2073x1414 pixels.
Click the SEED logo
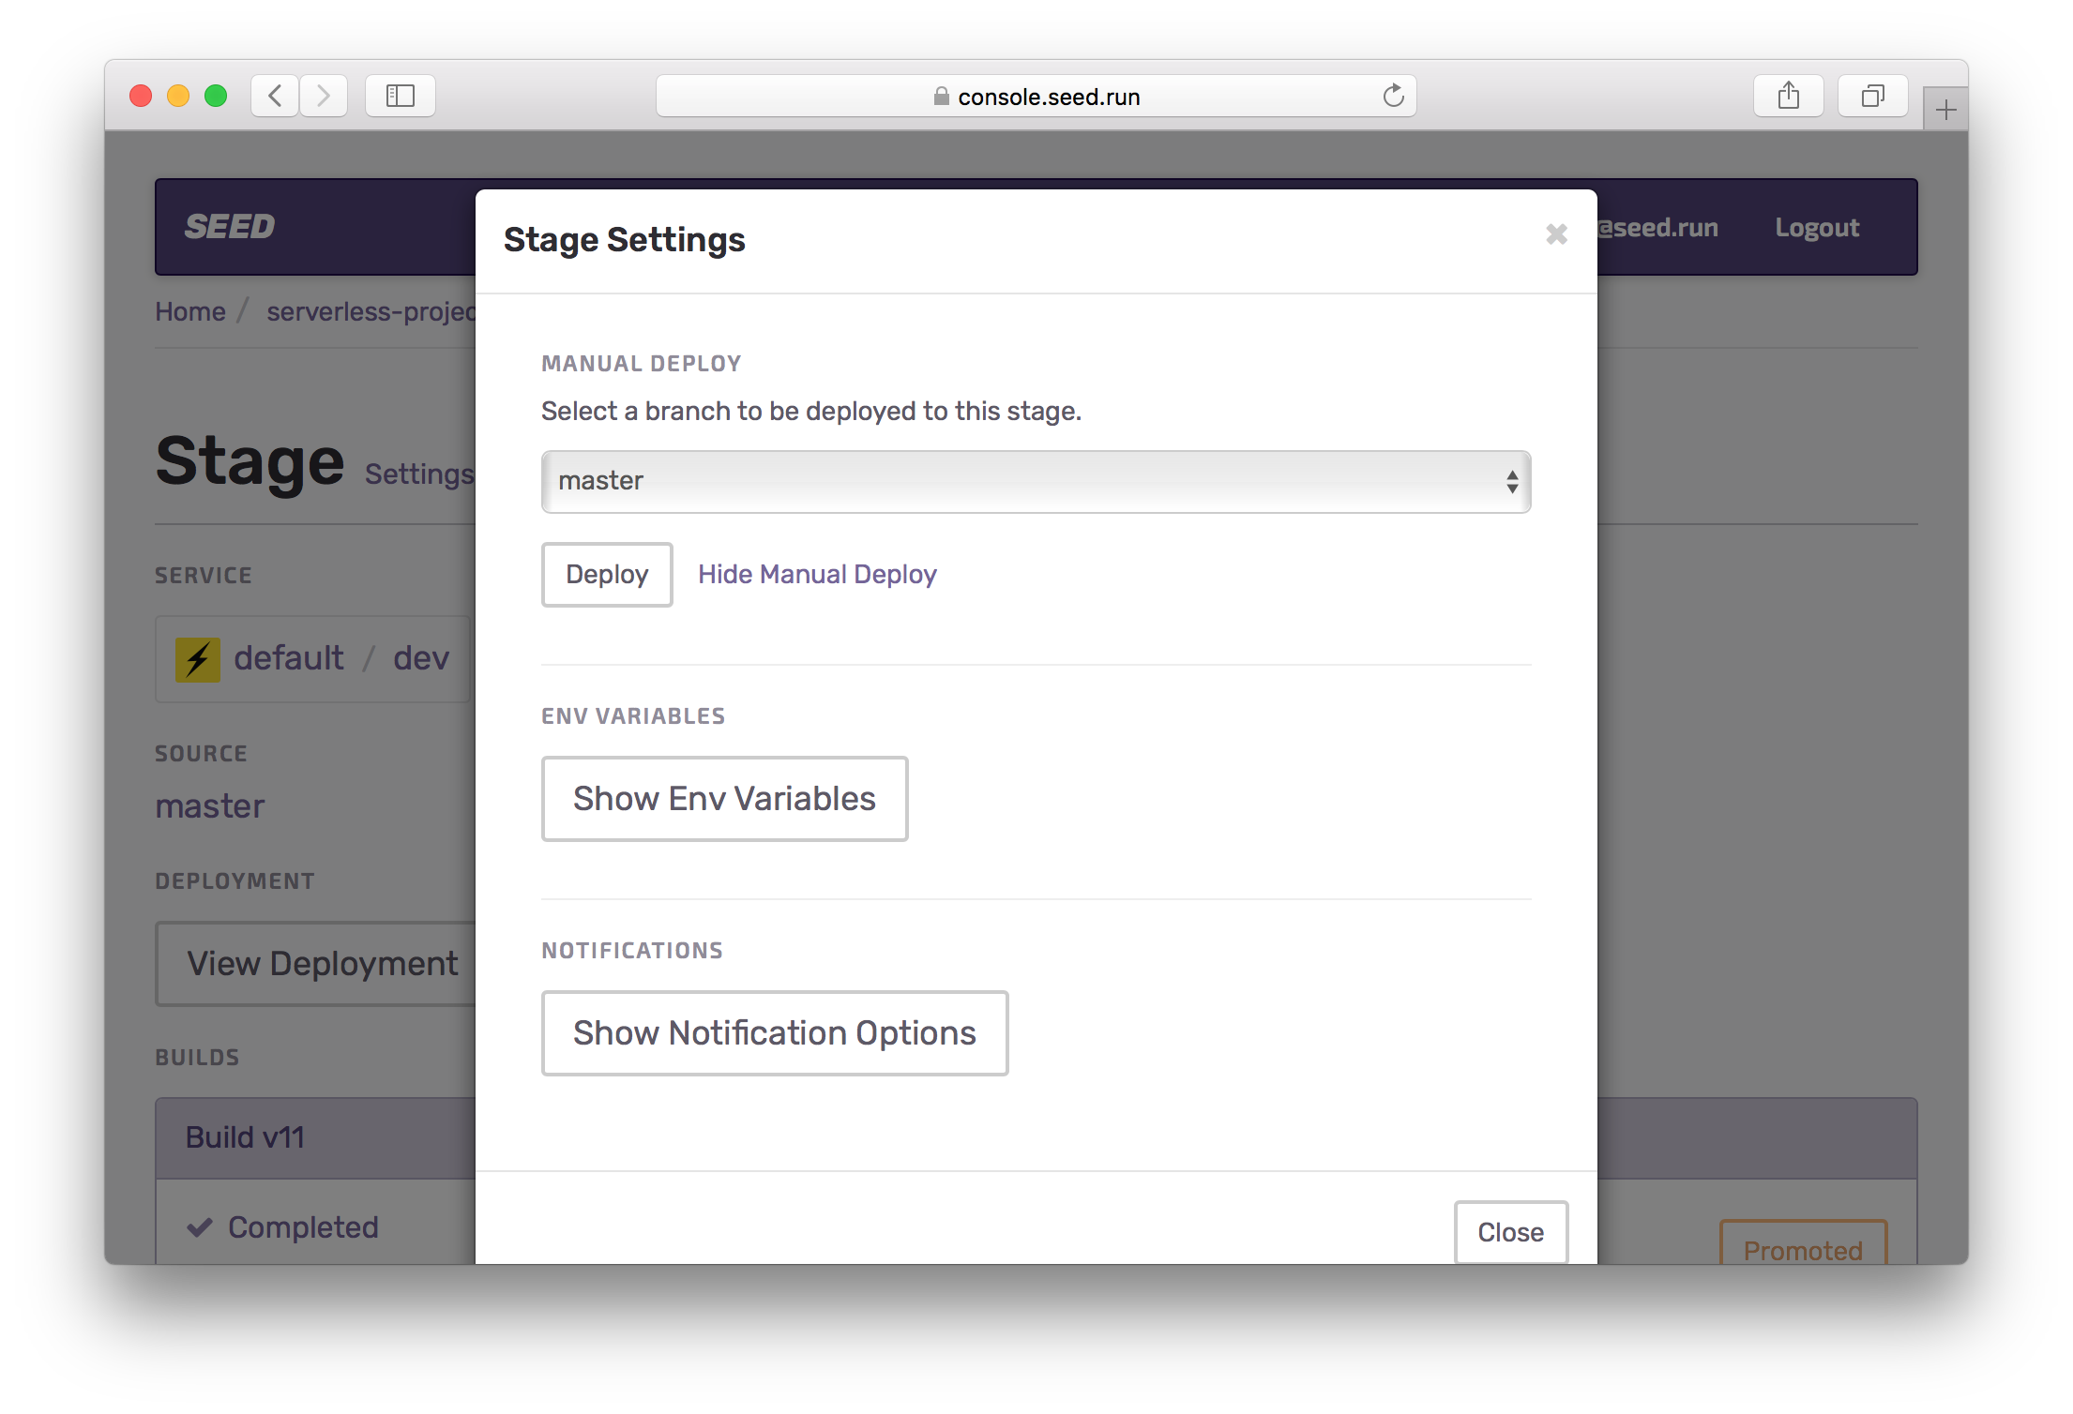230,227
